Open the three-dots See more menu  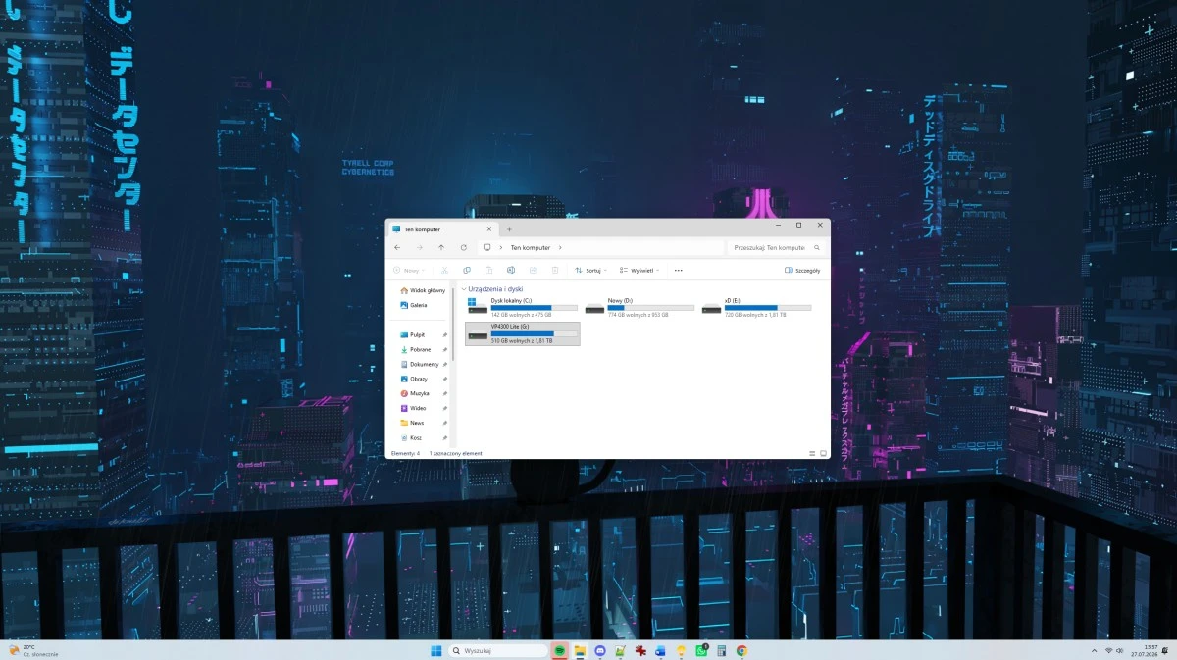tap(679, 270)
